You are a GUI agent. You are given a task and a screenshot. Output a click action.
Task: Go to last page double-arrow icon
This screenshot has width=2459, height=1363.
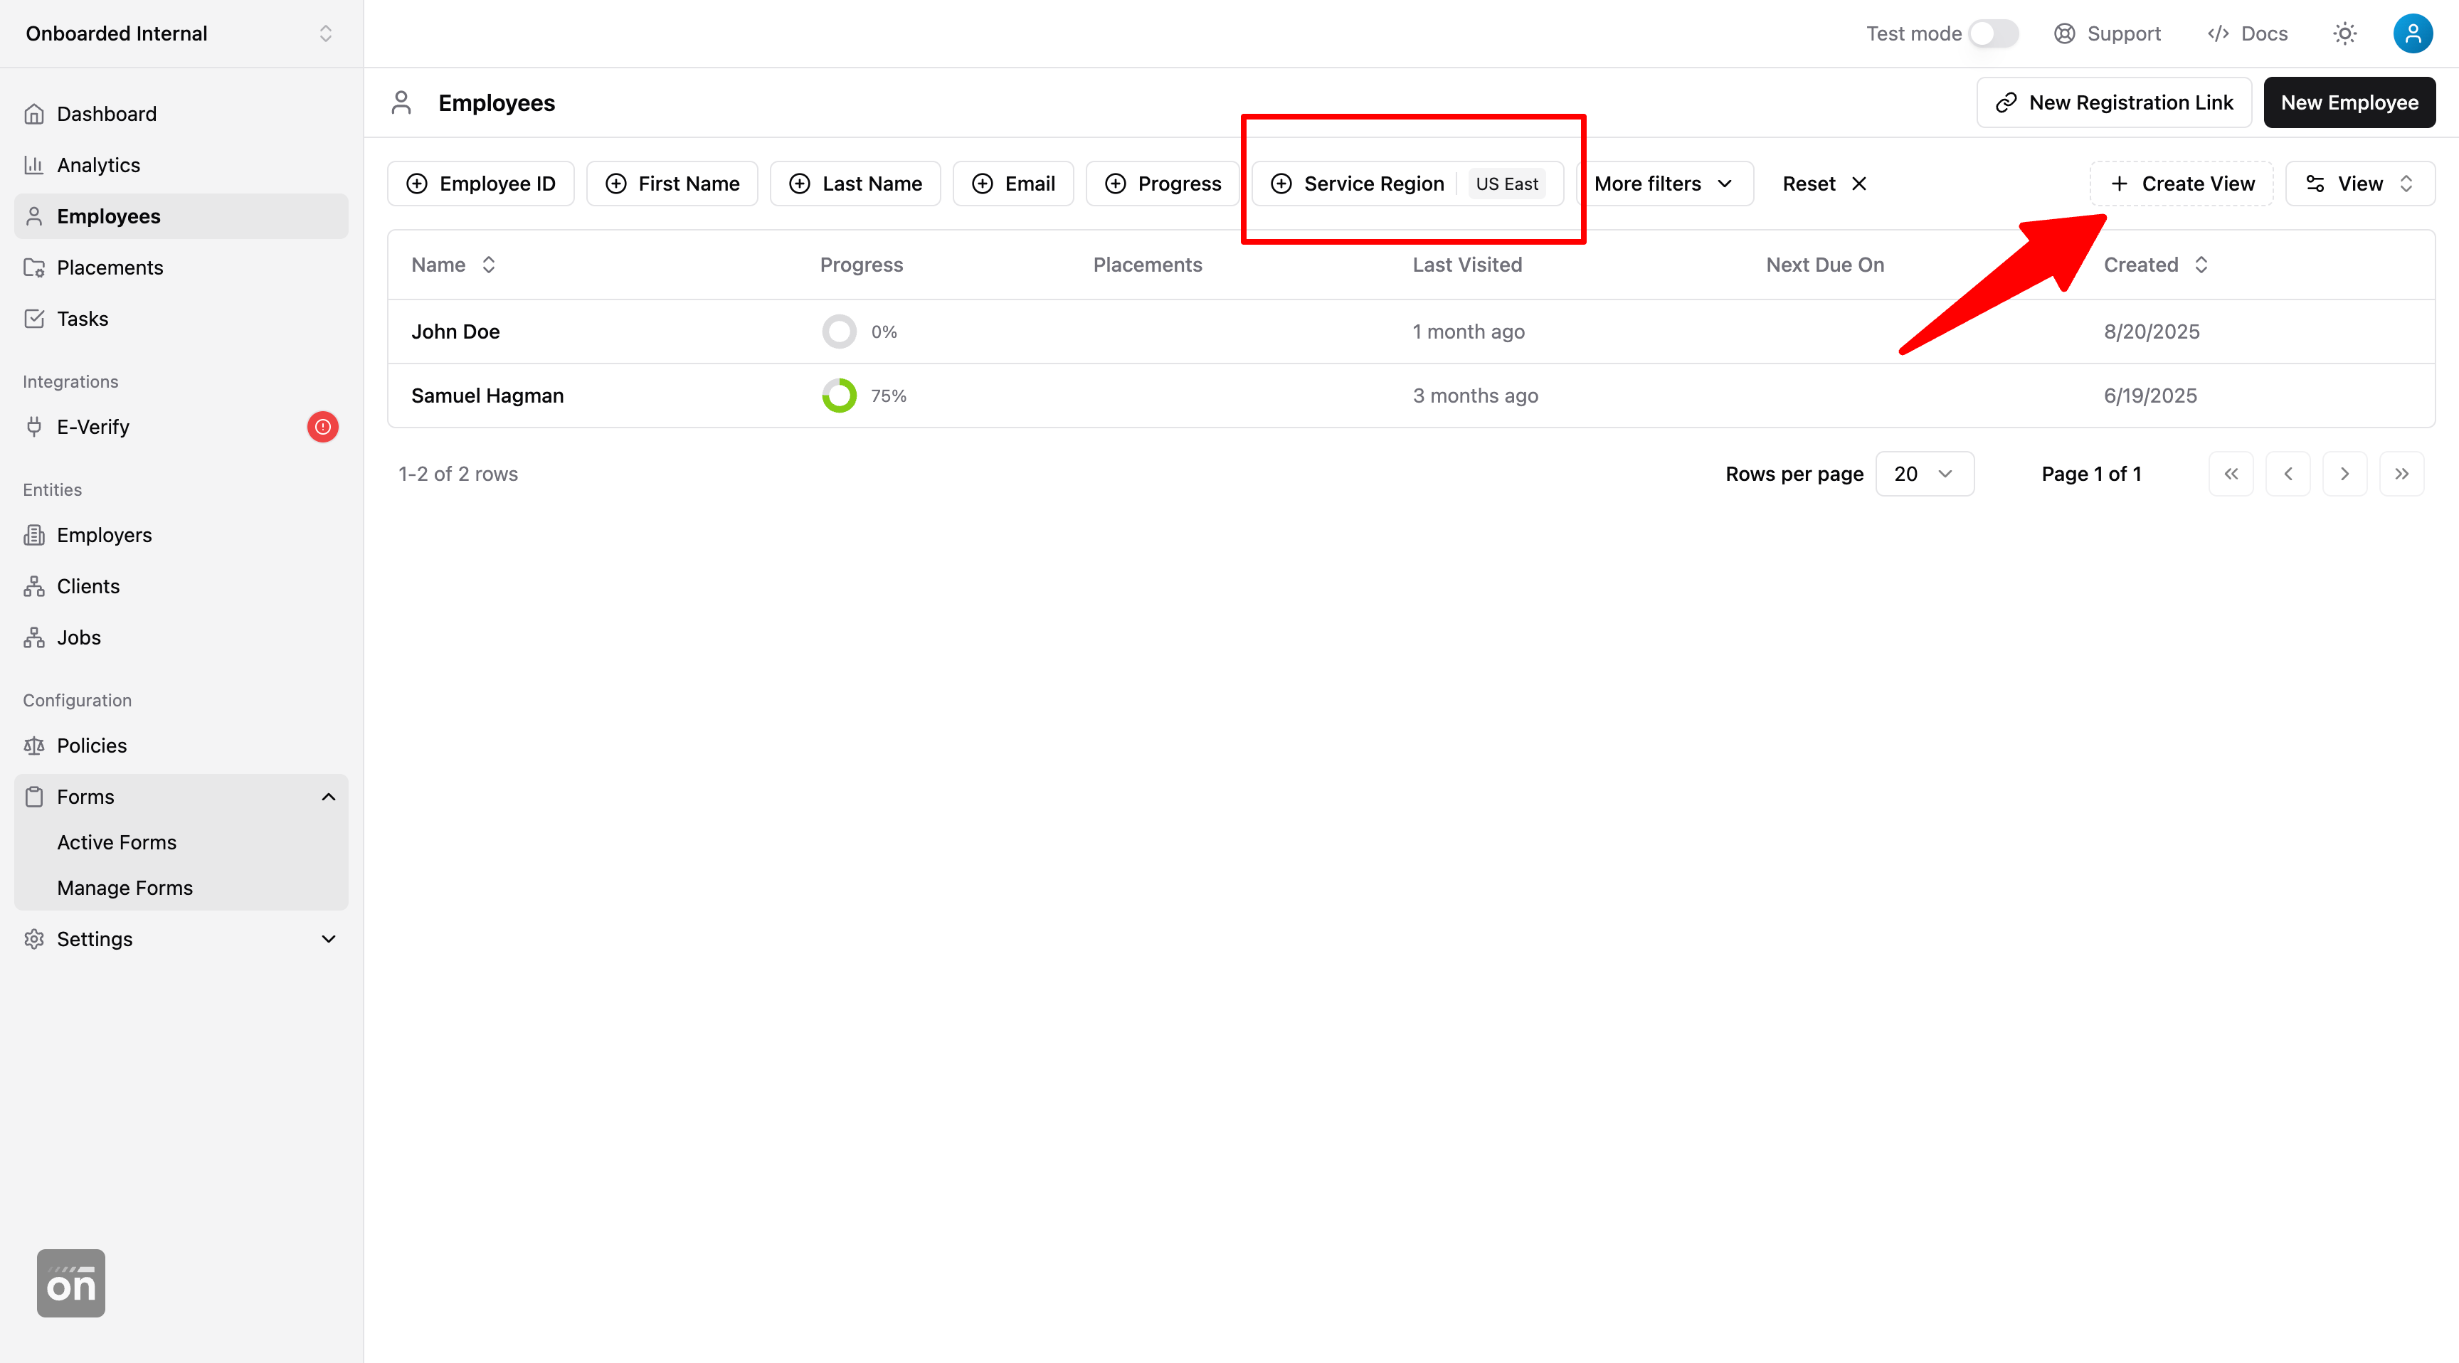2402,474
